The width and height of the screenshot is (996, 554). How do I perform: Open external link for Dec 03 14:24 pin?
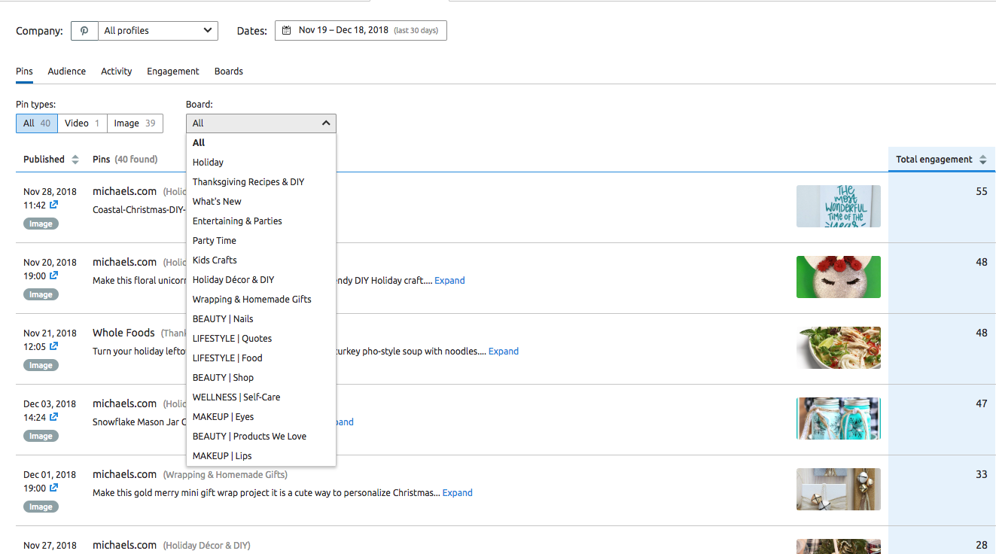click(54, 417)
